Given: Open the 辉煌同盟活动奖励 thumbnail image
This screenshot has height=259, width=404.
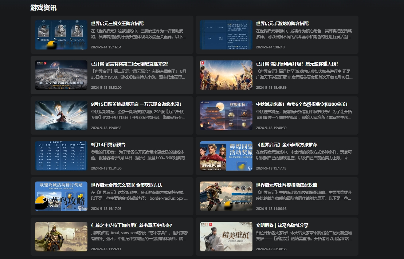Looking at the screenshot, I should tap(226, 156).
